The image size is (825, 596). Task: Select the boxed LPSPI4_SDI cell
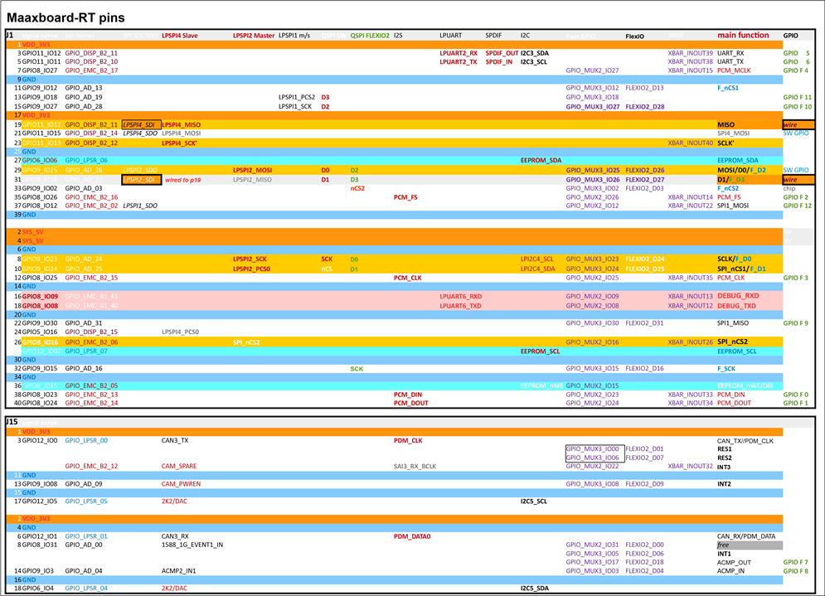[141, 124]
